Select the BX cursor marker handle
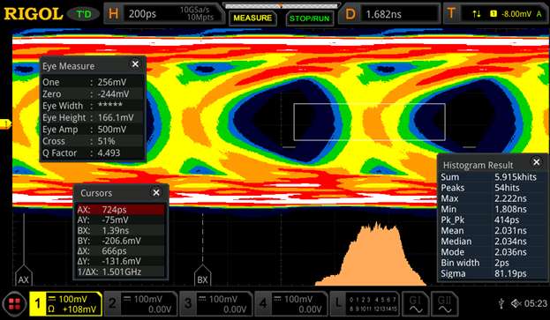The height and width of the screenshot is (320, 550). point(202,276)
